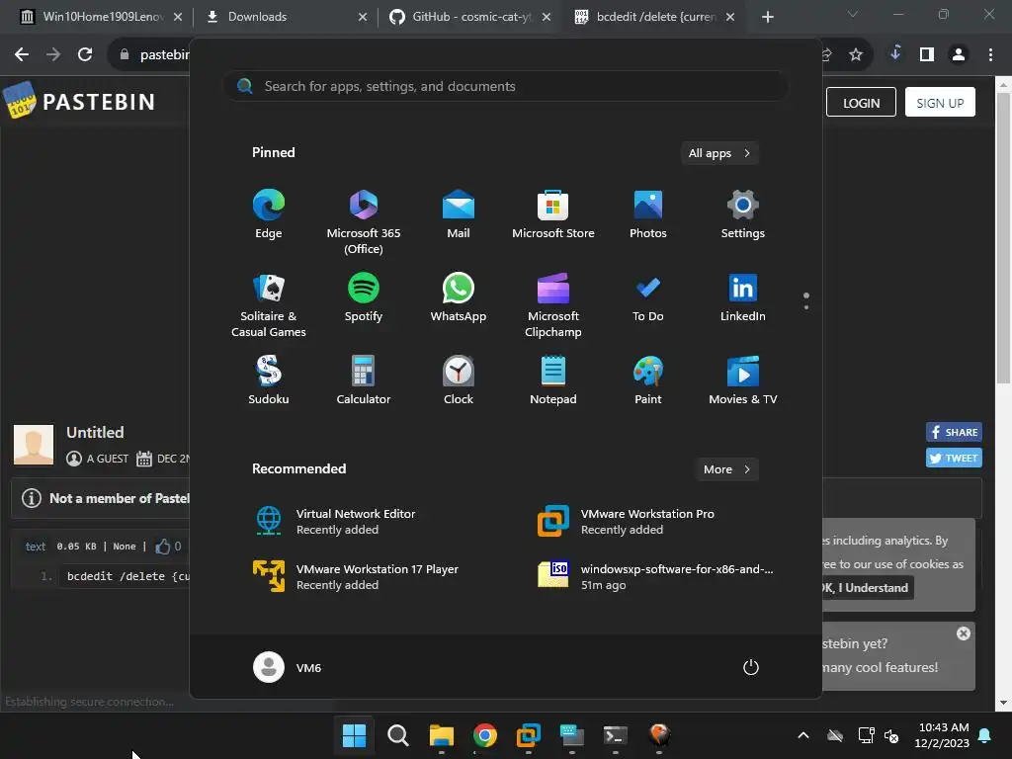Tweet the paste
Image resolution: width=1012 pixels, height=759 pixels.
coord(954,458)
